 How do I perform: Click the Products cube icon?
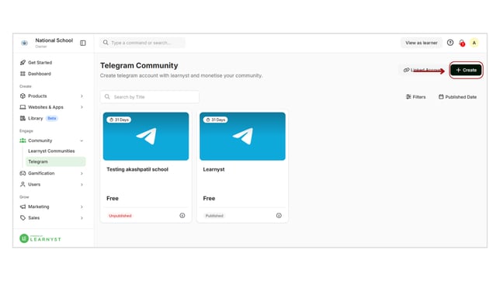coord(23,96)
